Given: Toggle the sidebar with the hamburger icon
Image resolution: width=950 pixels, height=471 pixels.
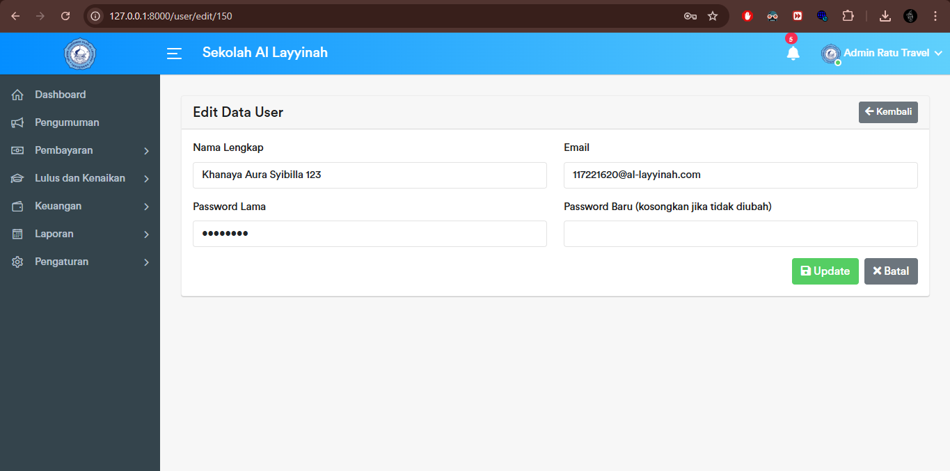Looking at the screenshot, I should (x=174, y=53).
